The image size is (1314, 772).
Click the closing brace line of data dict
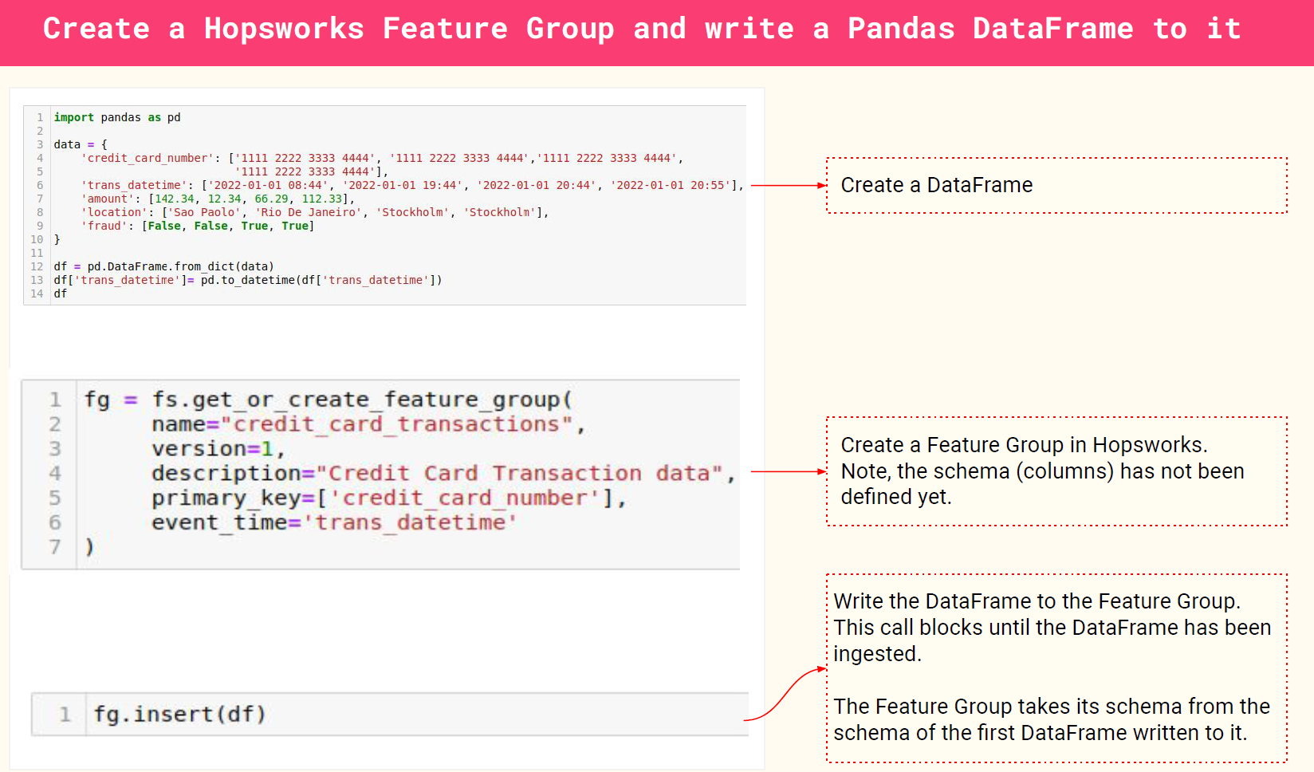coord(57,239)
